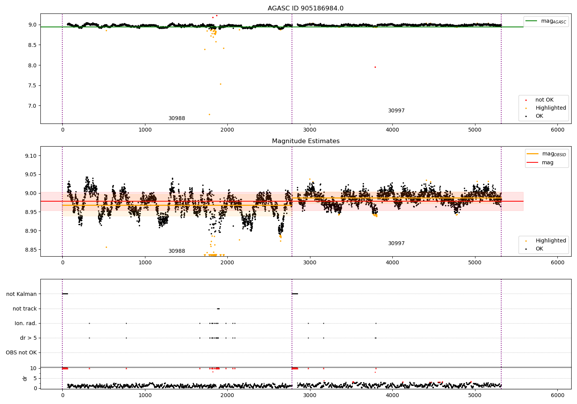Click y-axis tick '8.5' in the top plot
Viewport: 577px width, 404px height.
(33, 45)
